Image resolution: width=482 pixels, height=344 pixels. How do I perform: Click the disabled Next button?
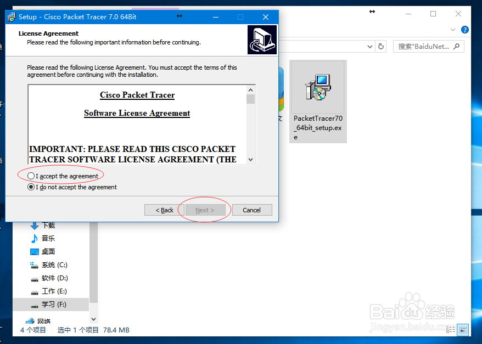point(205,210)
